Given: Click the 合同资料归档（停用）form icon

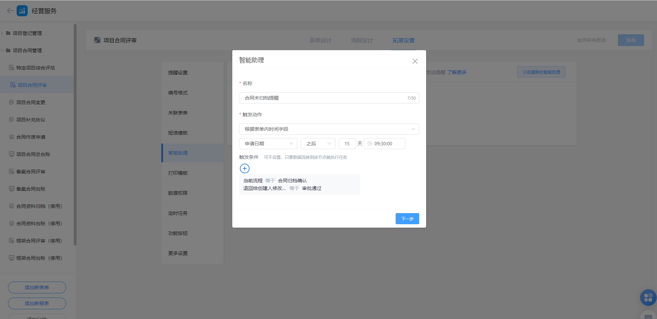Looking at the screenshot, I should (x=11, y=206).
